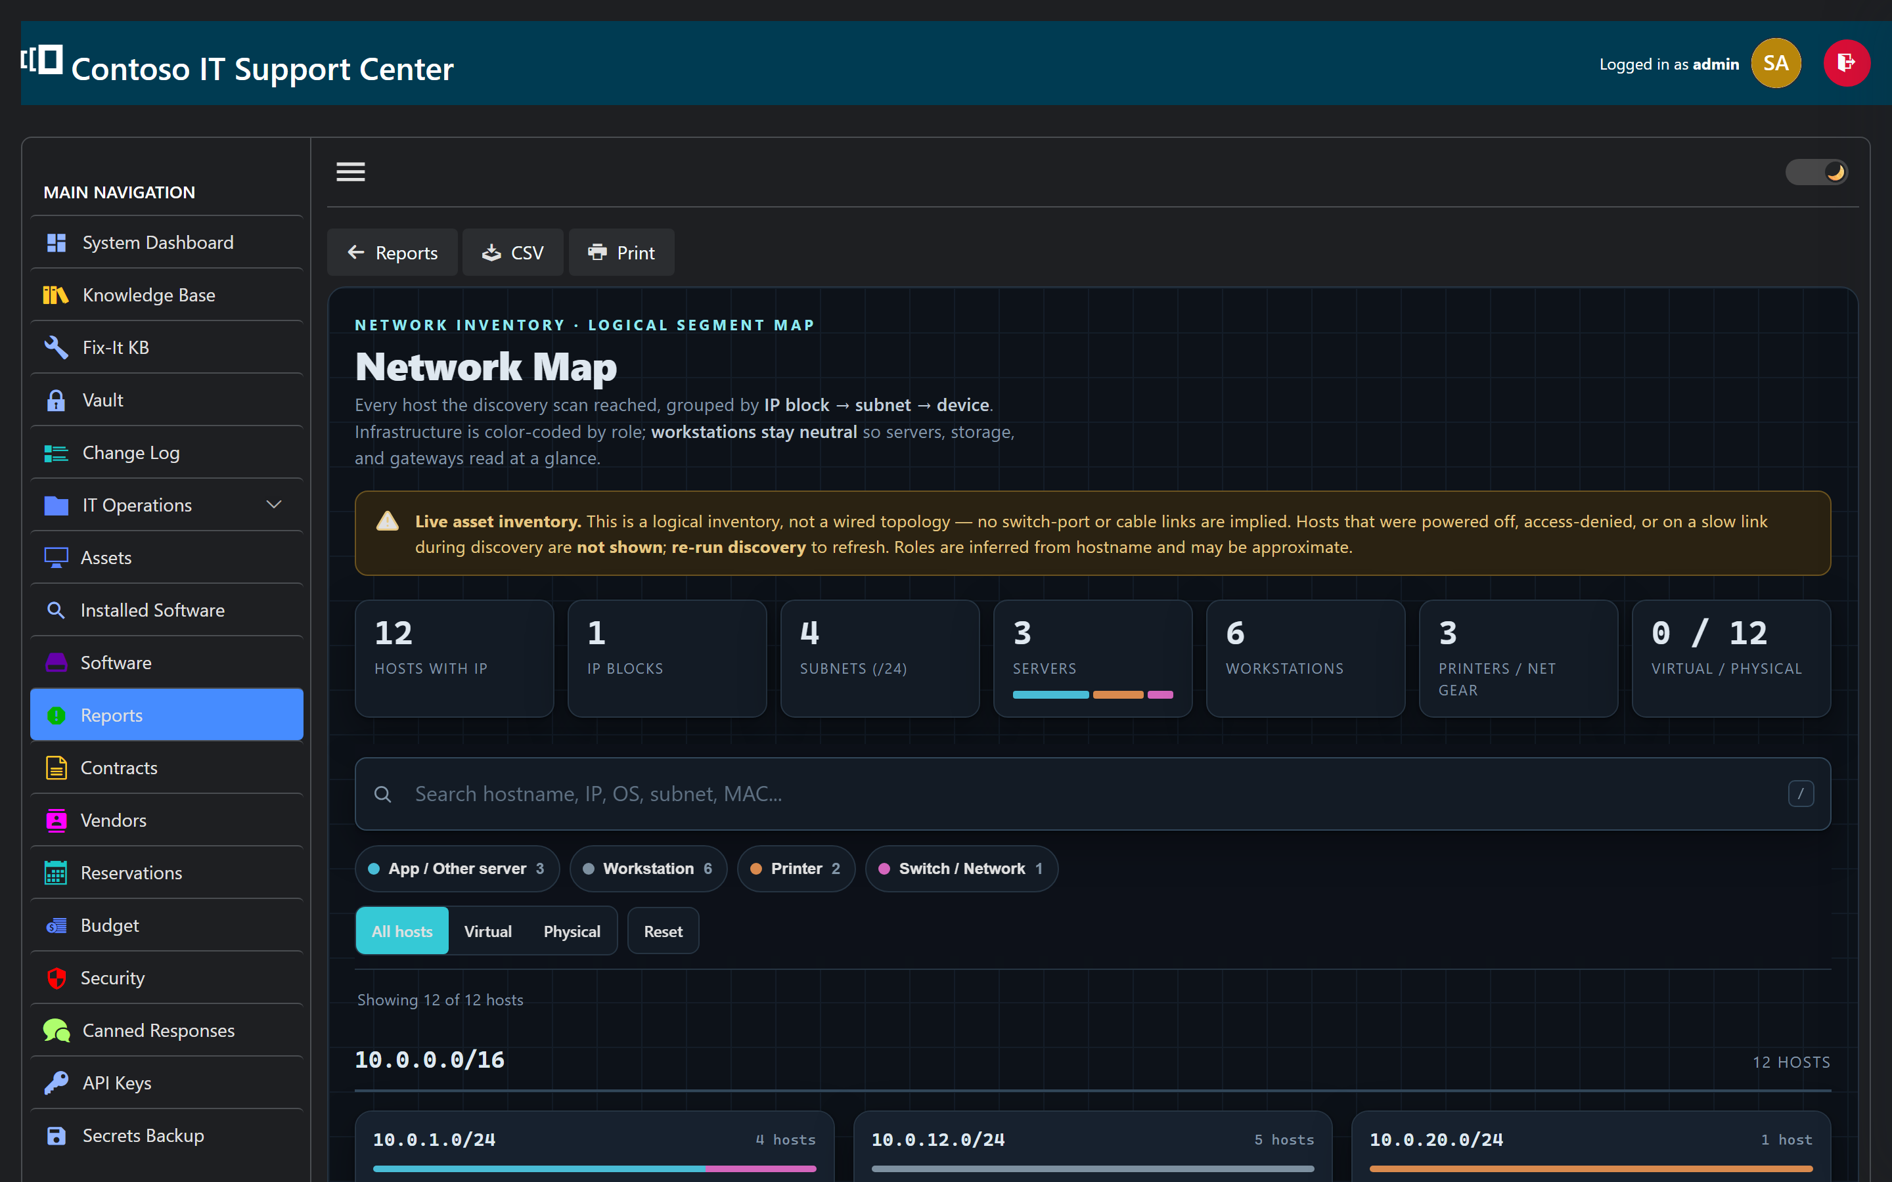Open Canned Responses in the sidebar
This screenshot has width=1892, height=1182.
tap(166, 1030)
